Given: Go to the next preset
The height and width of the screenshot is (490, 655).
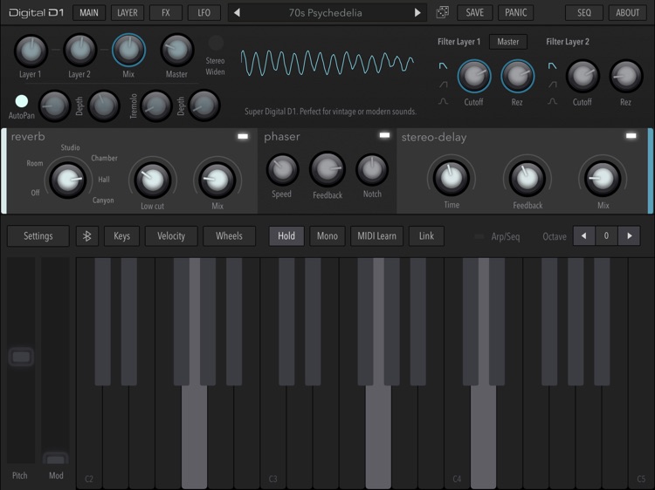Looking at the screenshot, I should [417, 13].
